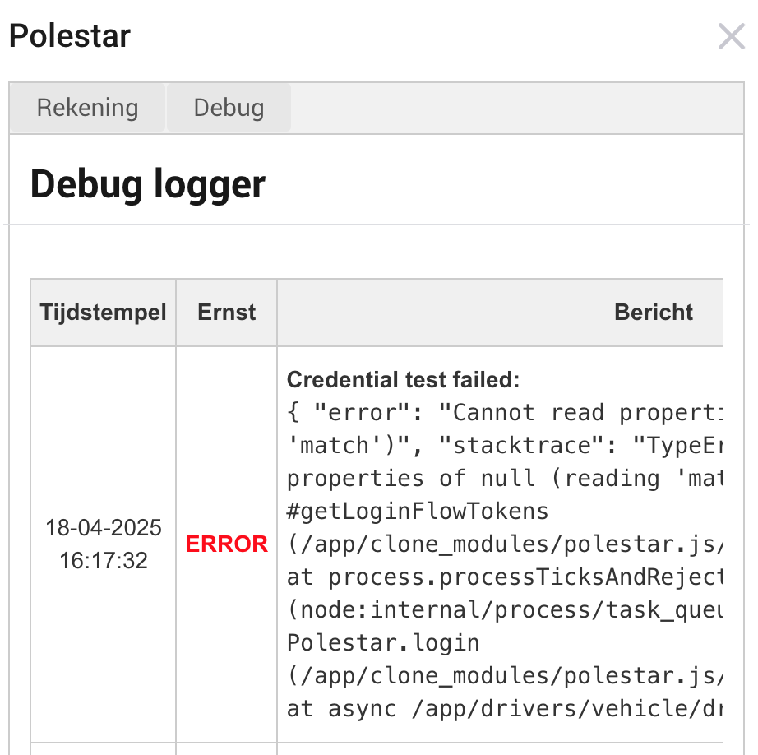
Task: Select the 18-04-2025 date in the timestamp cell
Action: 104,527
